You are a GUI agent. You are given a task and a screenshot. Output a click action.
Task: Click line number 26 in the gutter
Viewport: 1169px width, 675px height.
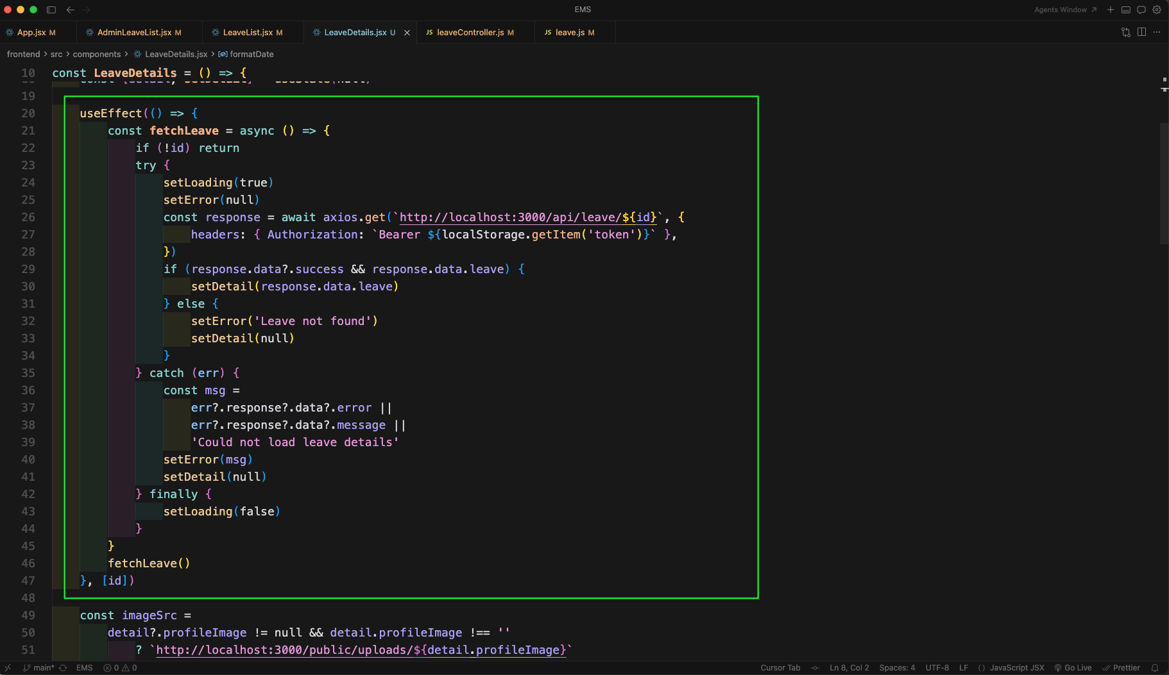(x=28, y=217)
